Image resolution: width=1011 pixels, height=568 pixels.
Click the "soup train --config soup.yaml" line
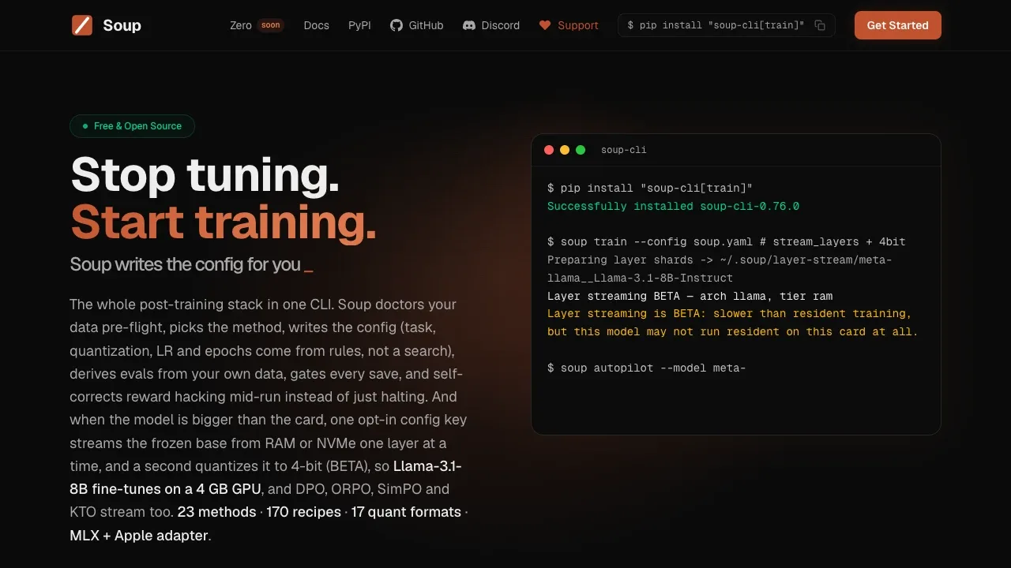coord(727,241)
